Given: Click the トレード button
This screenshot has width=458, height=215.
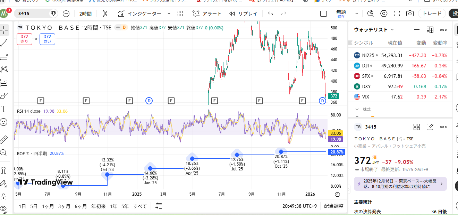Looking at the screenshot, I should (432, 13).
